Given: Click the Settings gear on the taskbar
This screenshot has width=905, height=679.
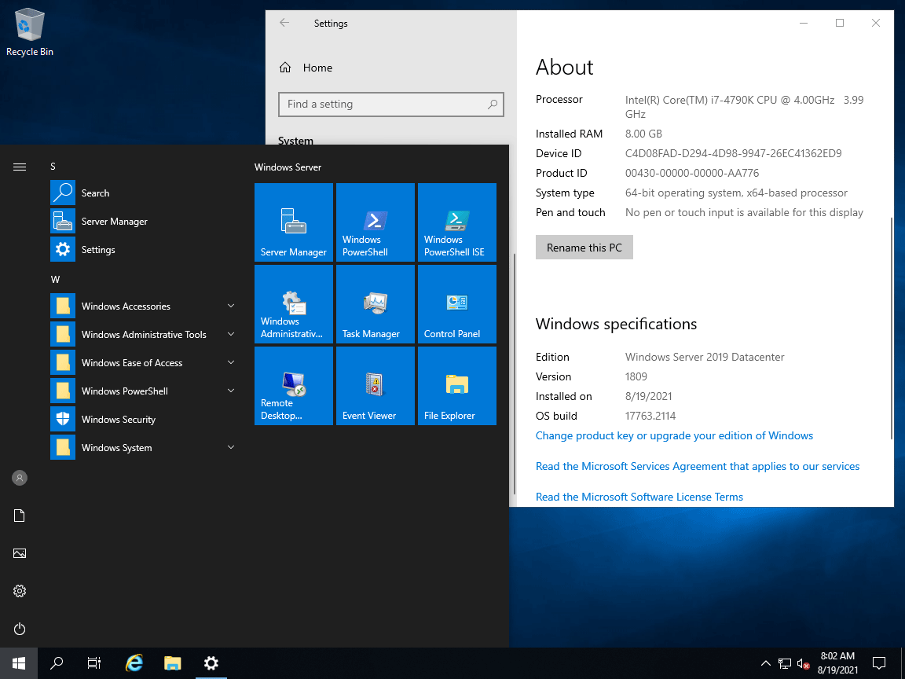Looking at the screenshot, I should point(211,662).
